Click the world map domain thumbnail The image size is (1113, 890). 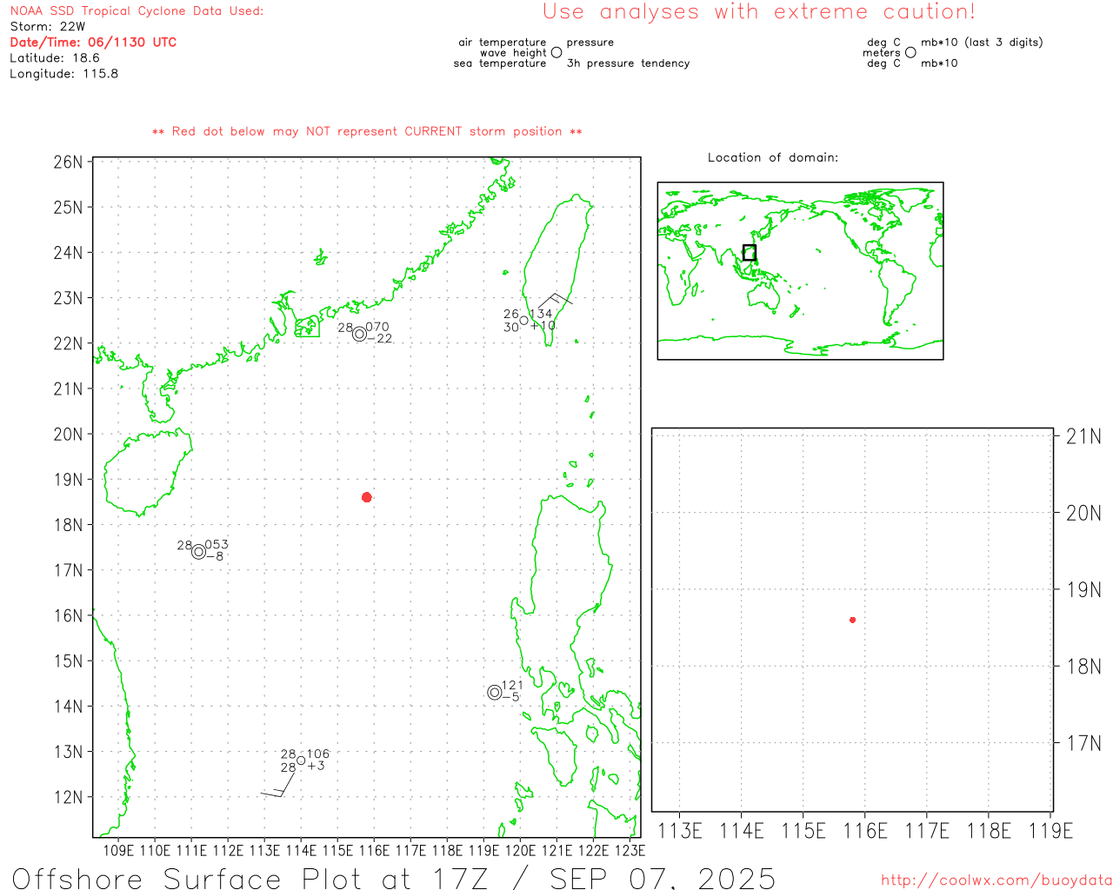(800, 271)
